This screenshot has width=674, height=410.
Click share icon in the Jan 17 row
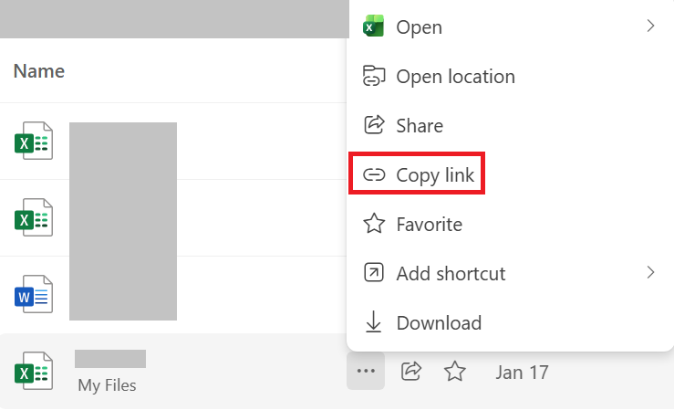click(x=411, y=372)
